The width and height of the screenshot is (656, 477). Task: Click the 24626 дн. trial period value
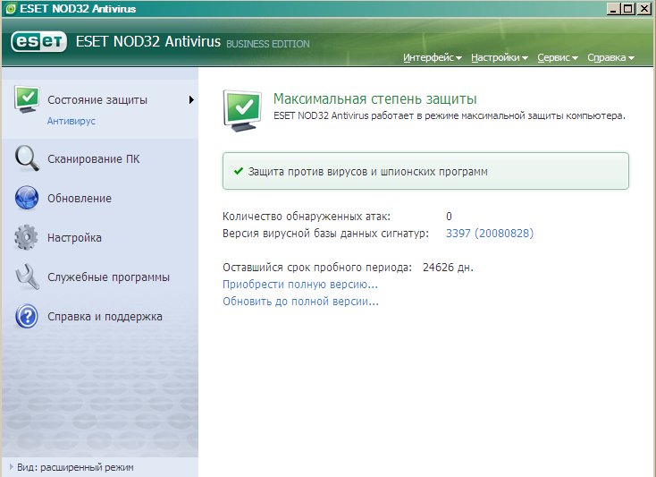point(448,268)
